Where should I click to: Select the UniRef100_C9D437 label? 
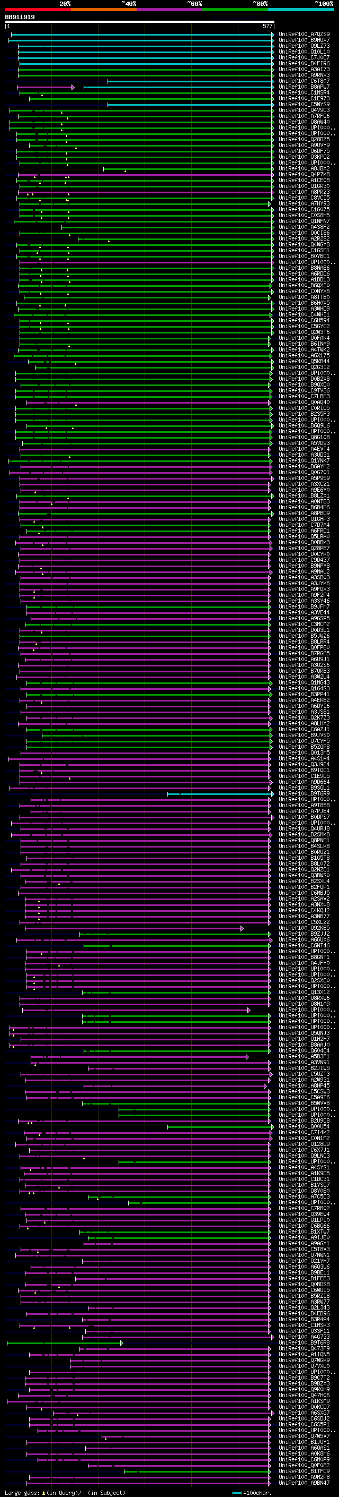click(x=304, y=560)
